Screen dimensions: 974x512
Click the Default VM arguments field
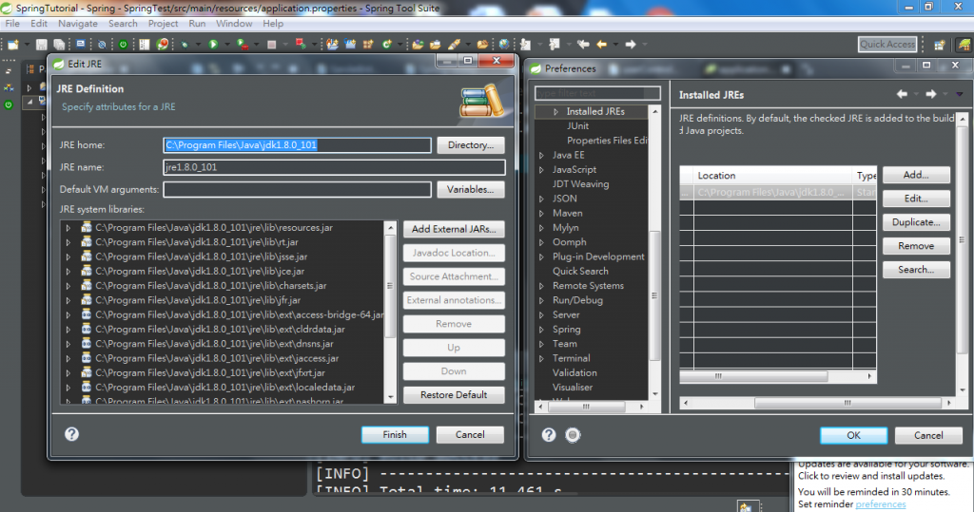click(297, 190)
